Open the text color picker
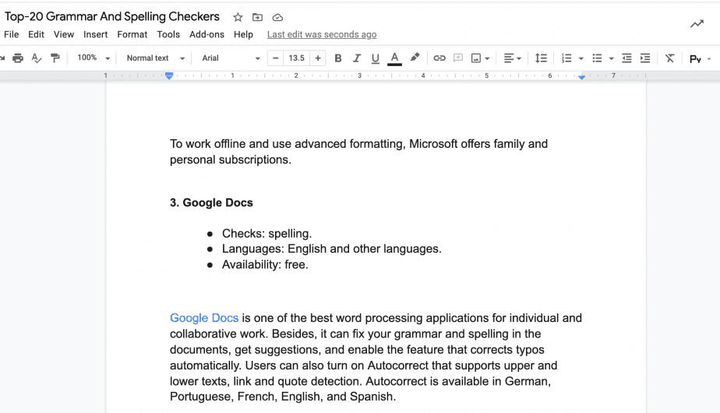Screen dimensions: 720x413 (x=394, y=58)
